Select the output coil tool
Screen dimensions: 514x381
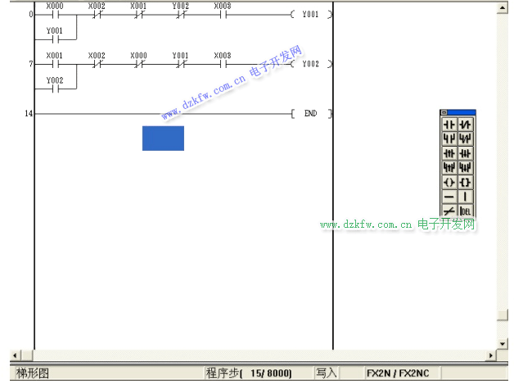[449, 182]
